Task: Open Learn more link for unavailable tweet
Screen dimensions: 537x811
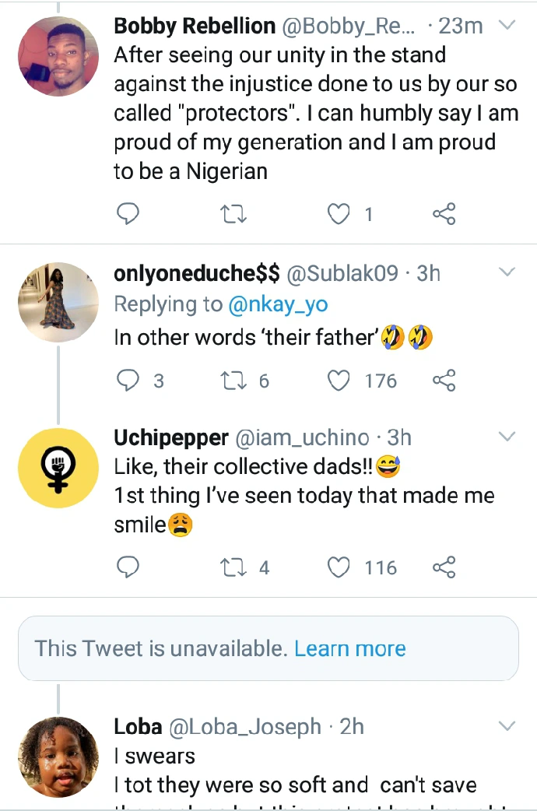Action: [350, 648]
